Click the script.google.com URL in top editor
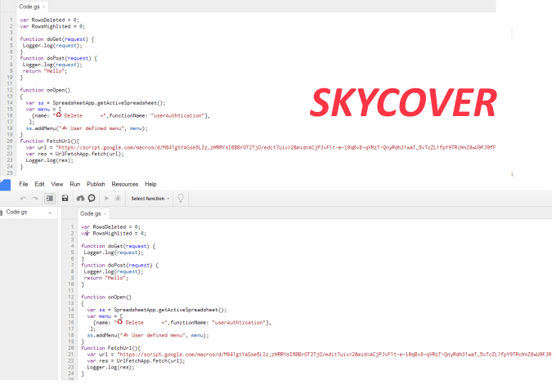Screen dimensions: 556x385 (276, 147)
